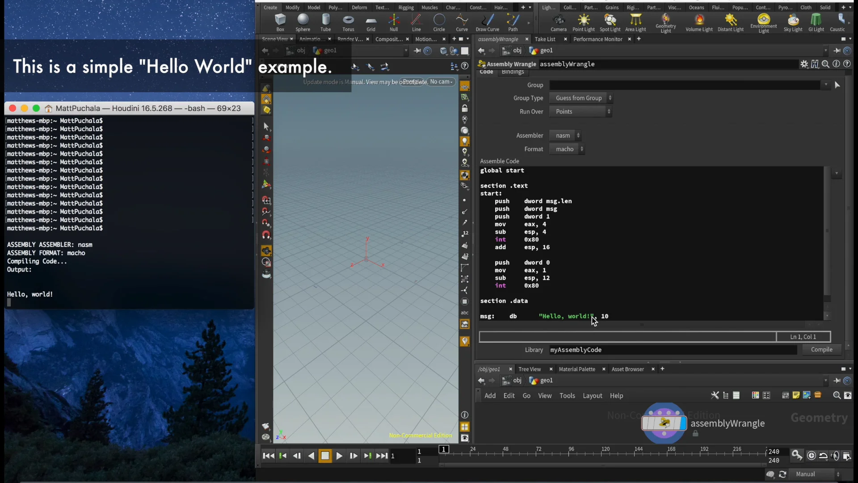Select the Path shelf tool
858x483 pixels.
point(513,22)
